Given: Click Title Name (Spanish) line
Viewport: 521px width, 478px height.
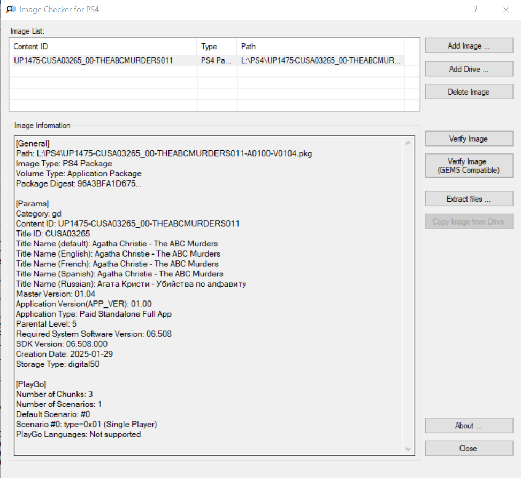Looking at the screenshot, I should (x=120, y=274).
